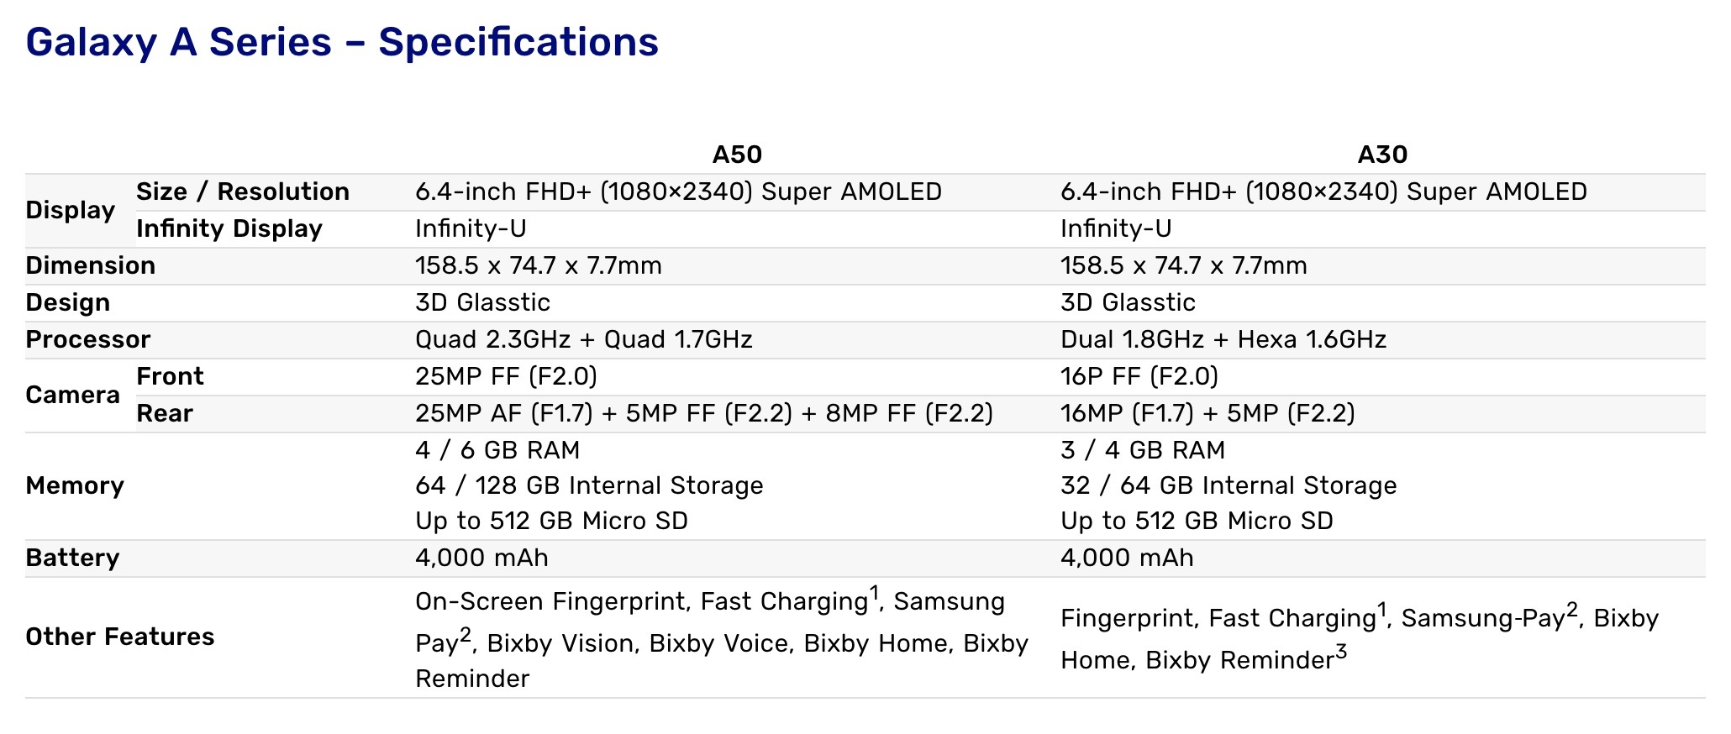Click the Display row label
This screenshot has width=1731, height=734.
tap(71, 210)
